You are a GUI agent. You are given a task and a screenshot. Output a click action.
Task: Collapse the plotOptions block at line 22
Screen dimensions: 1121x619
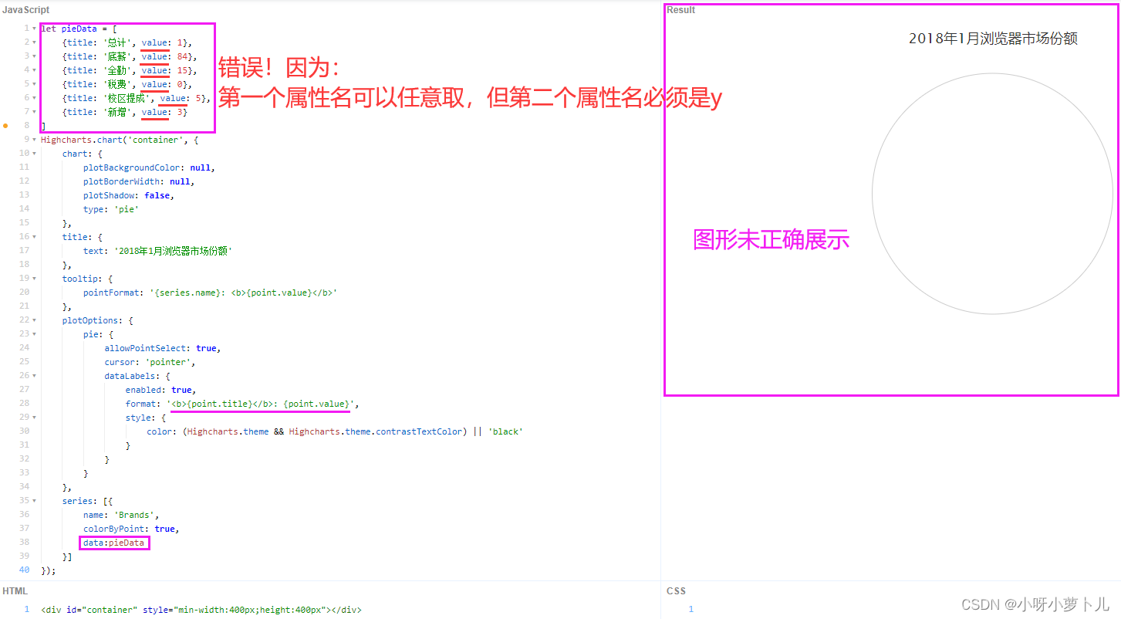point(34,320)
